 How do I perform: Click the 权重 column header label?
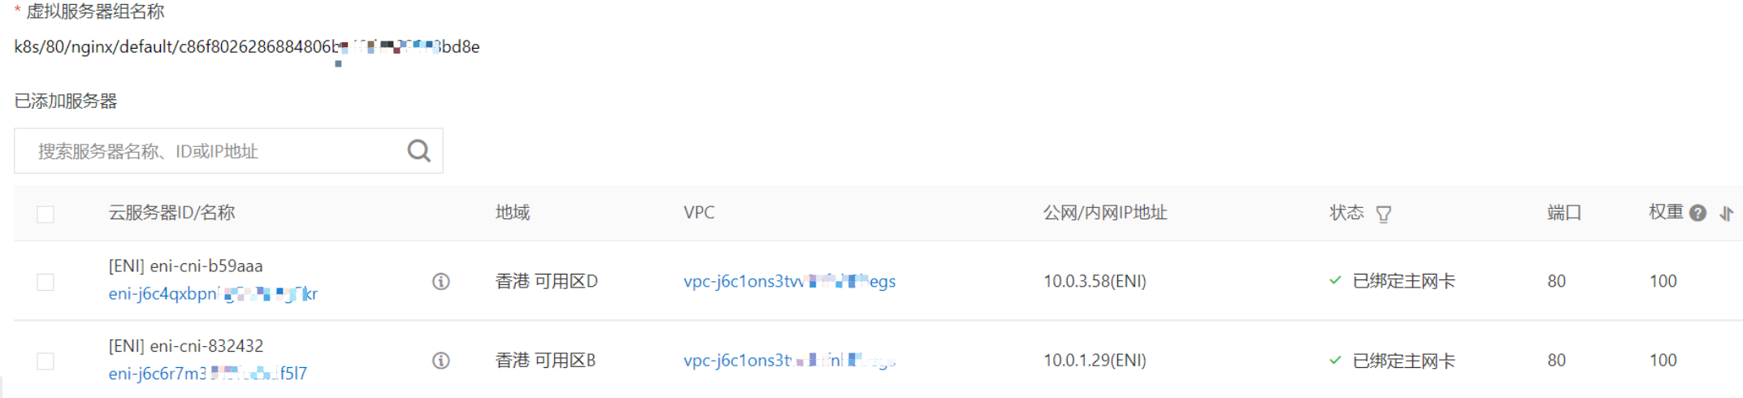[x=1665, y=213]
